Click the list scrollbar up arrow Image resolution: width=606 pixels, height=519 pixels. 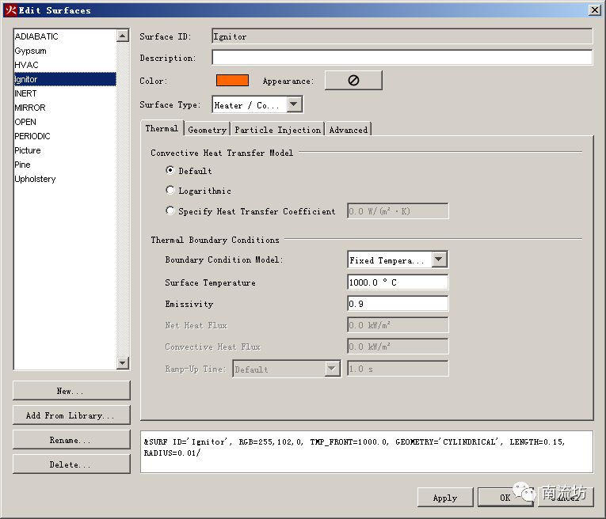coord(122,36)
